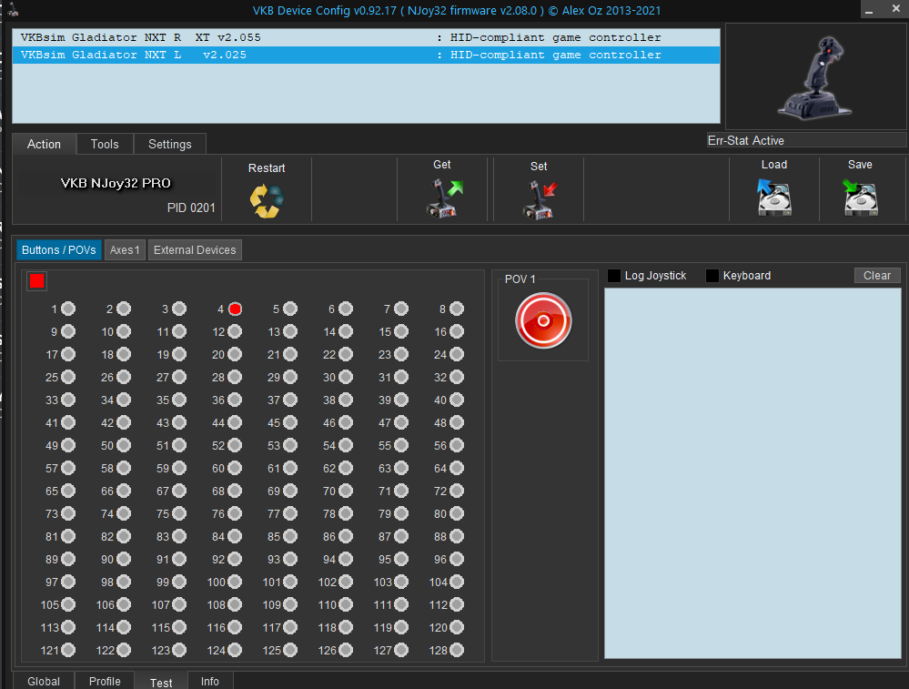Click the joystick device image
909x689 pixels.
[x=815, y=77]
